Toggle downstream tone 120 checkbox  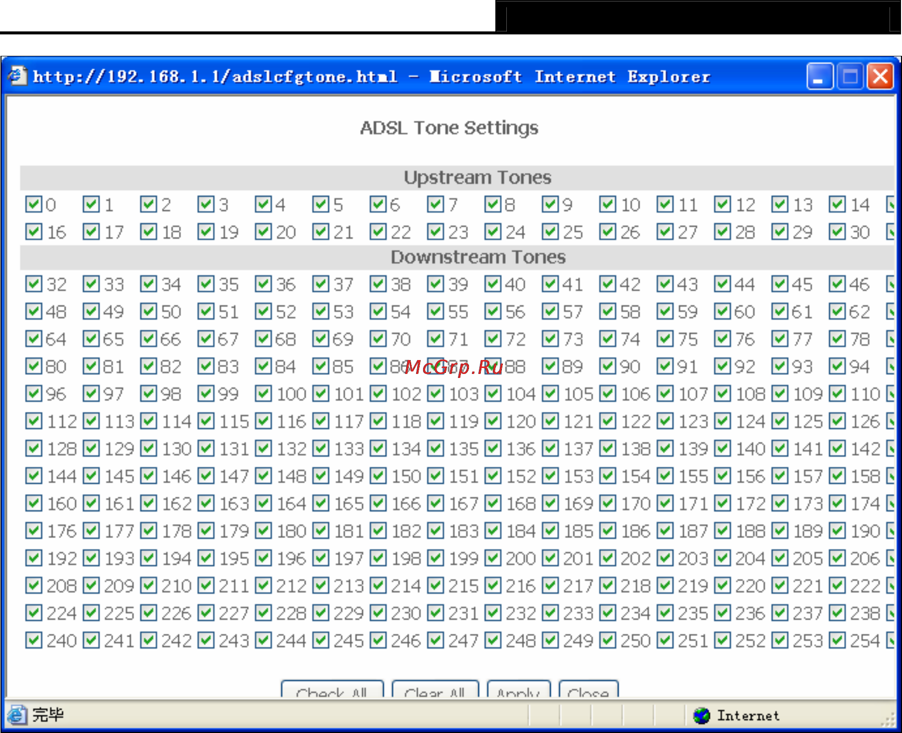click(493, 421)
